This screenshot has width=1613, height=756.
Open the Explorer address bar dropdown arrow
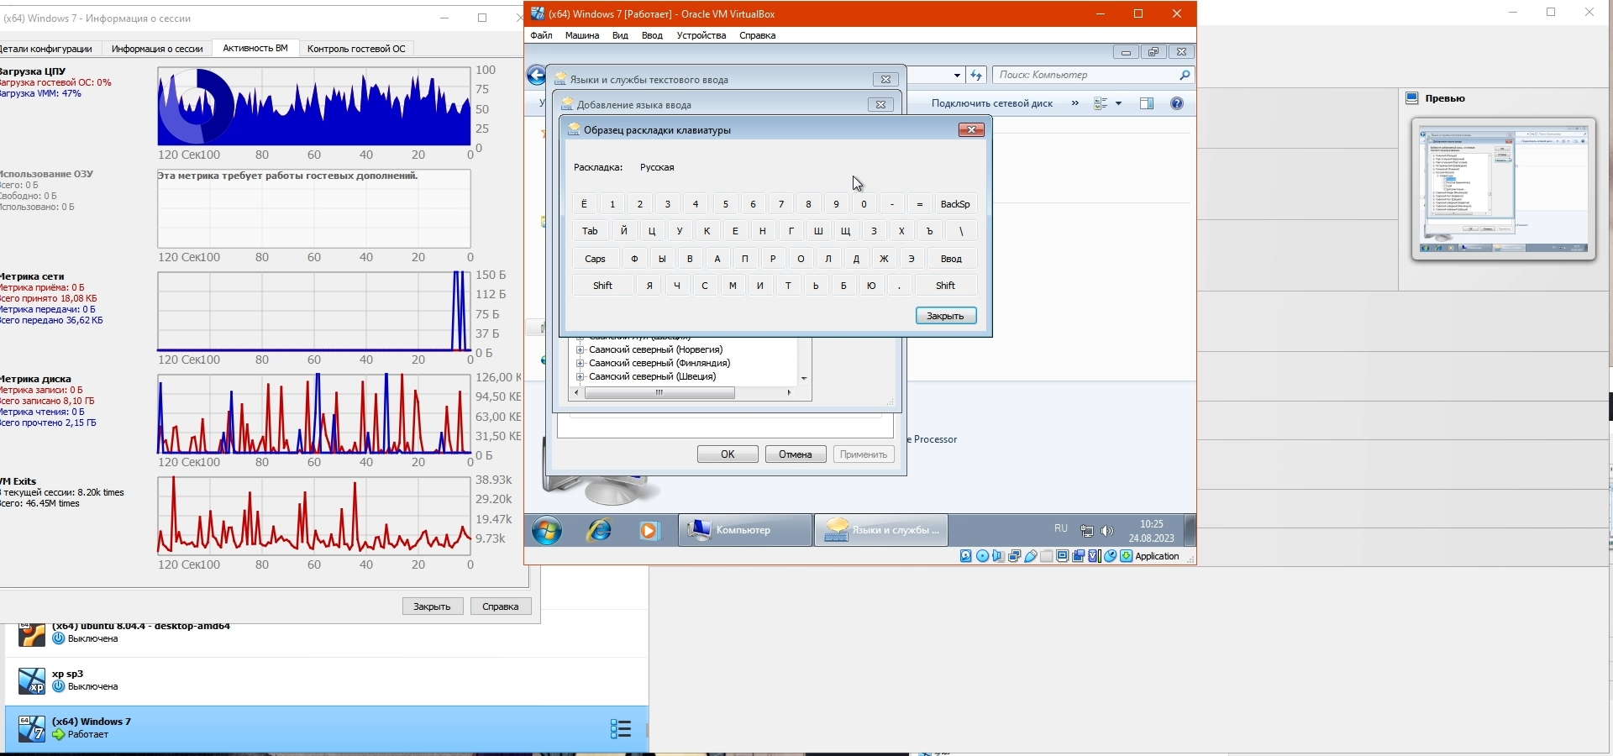(x=957, y=76)
